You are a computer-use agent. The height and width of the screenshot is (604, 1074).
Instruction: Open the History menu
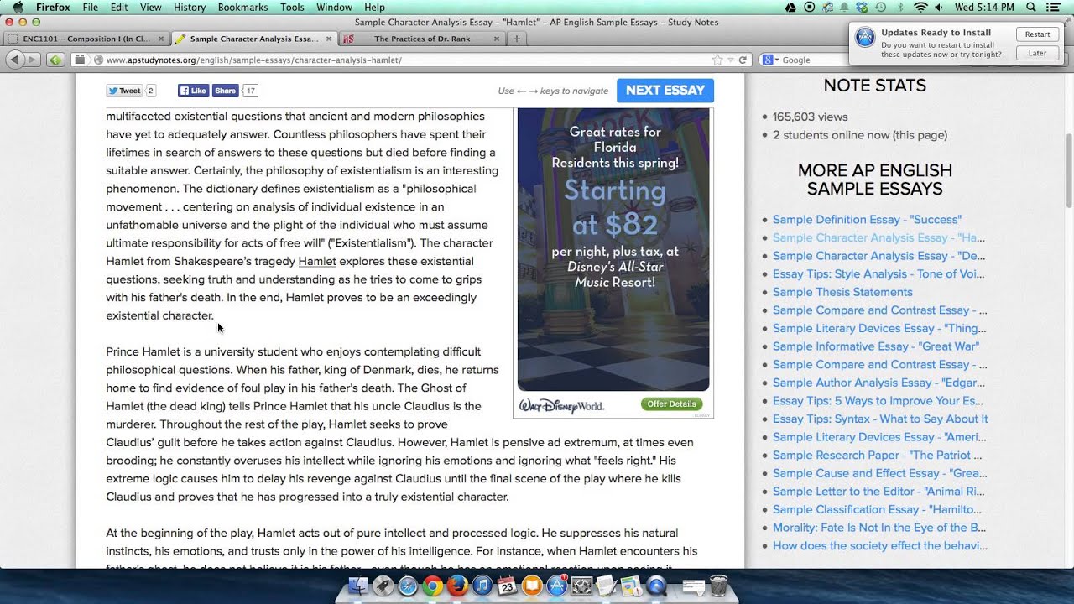[189, 8]
